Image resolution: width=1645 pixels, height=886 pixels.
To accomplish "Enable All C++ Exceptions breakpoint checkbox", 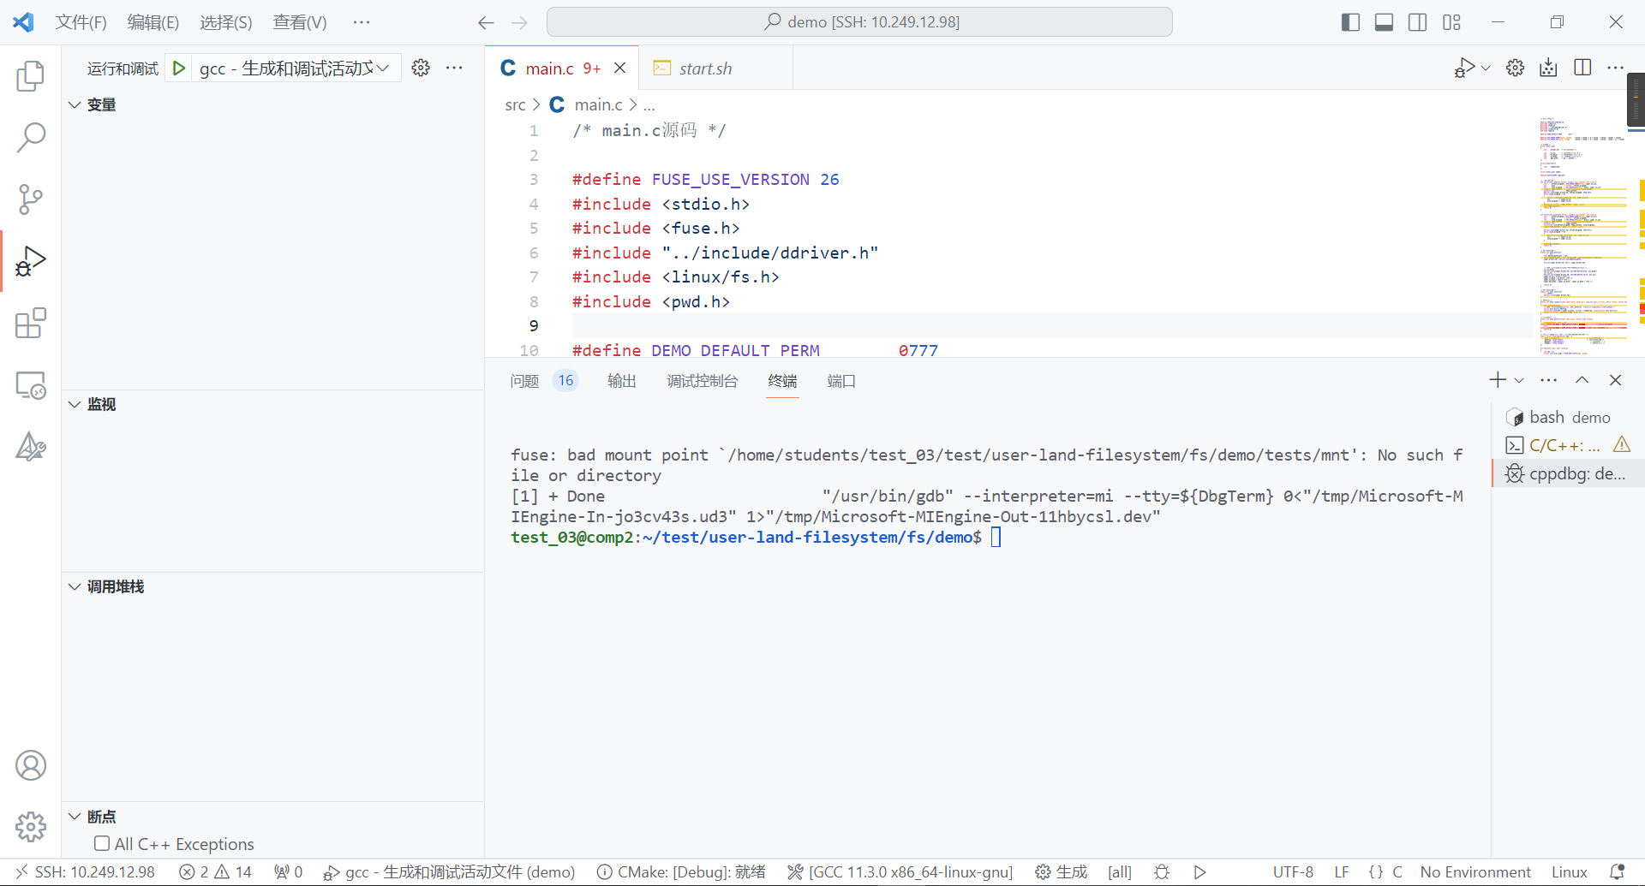I will (102, 844).
